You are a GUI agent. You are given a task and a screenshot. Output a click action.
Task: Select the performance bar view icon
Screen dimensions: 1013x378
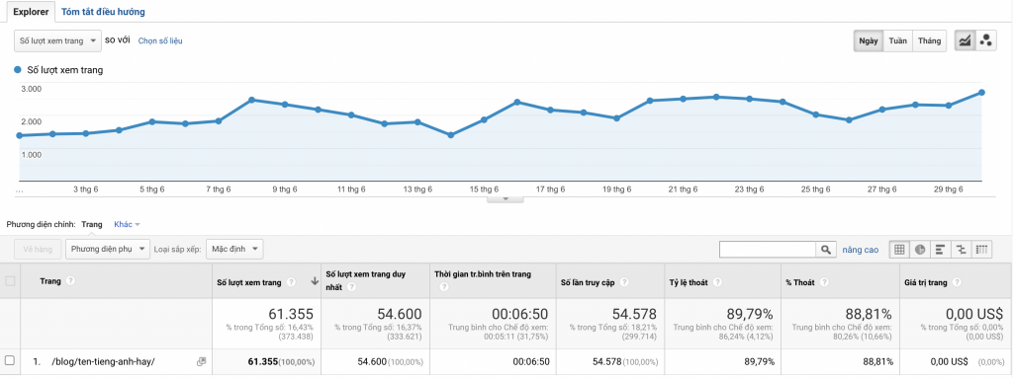(940, 250)
